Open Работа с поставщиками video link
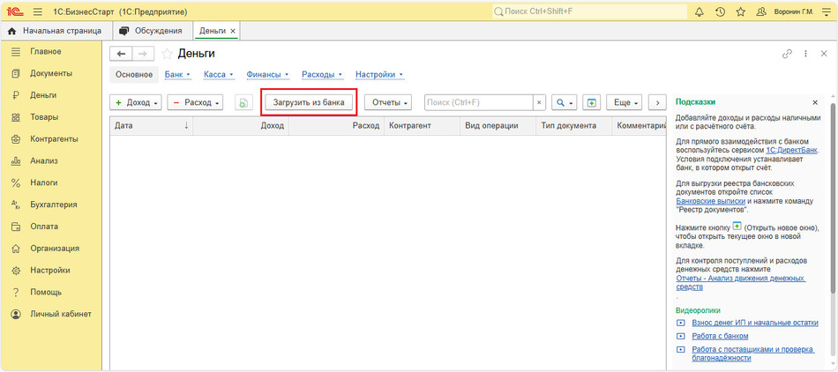 pyautogui.click(x=753, y=353)
